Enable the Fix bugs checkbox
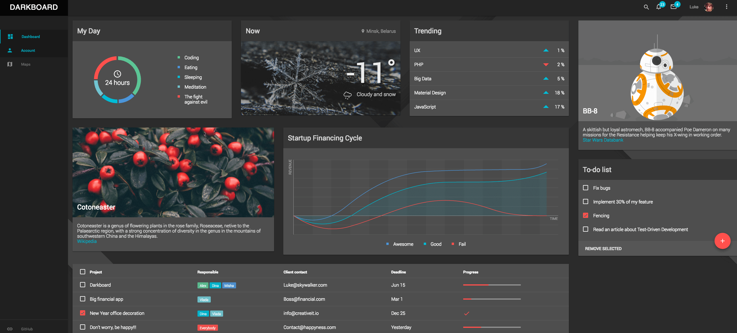This screenshot has width=737, height=333. coord(586,188)
